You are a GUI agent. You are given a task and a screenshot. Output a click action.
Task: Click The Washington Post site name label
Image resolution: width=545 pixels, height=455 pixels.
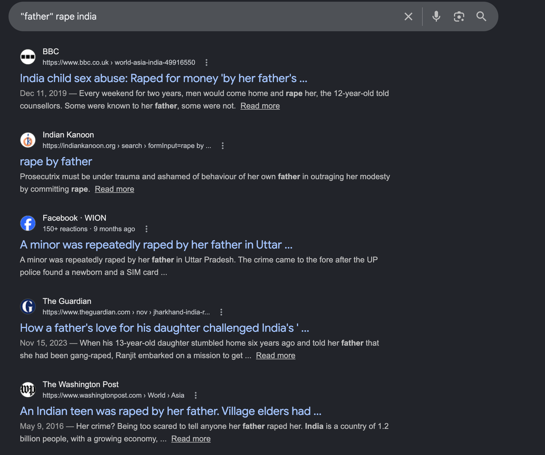(x=80, y=384)
